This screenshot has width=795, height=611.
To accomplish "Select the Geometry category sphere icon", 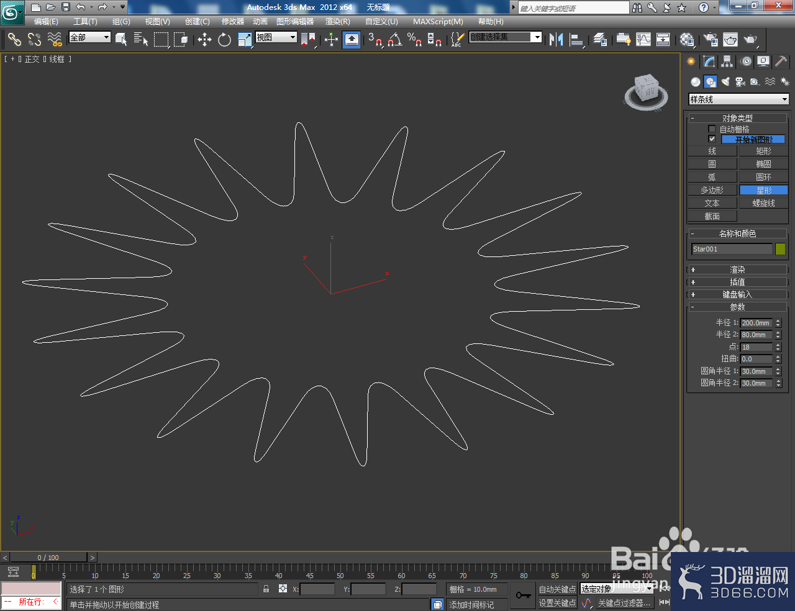I will pyautogui.click(x=695, y=81).
